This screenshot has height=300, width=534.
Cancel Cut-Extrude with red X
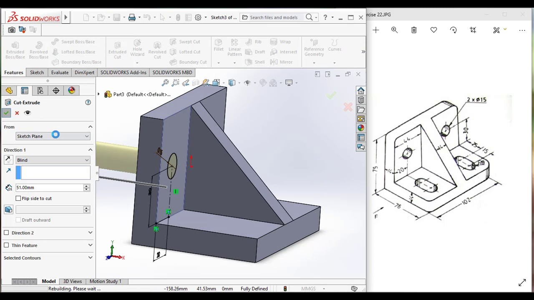point(17,113)
